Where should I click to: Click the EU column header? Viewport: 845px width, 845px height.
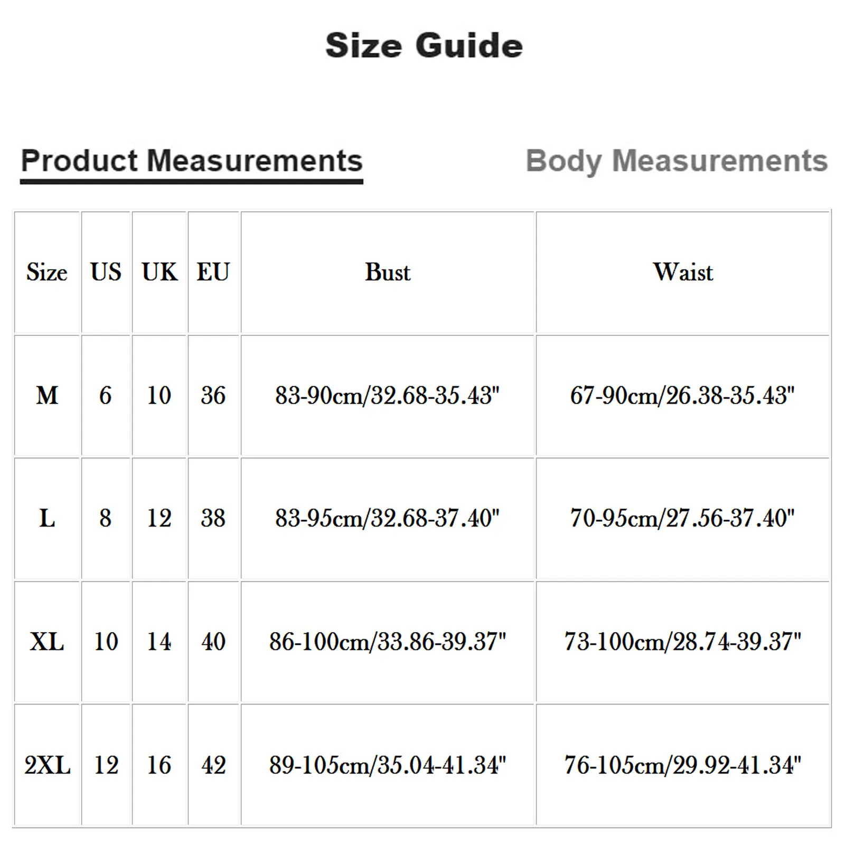213,272
